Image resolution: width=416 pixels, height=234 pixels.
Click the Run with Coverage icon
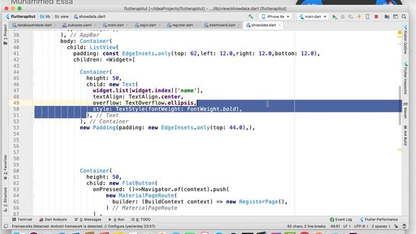(x=351, y=17)
